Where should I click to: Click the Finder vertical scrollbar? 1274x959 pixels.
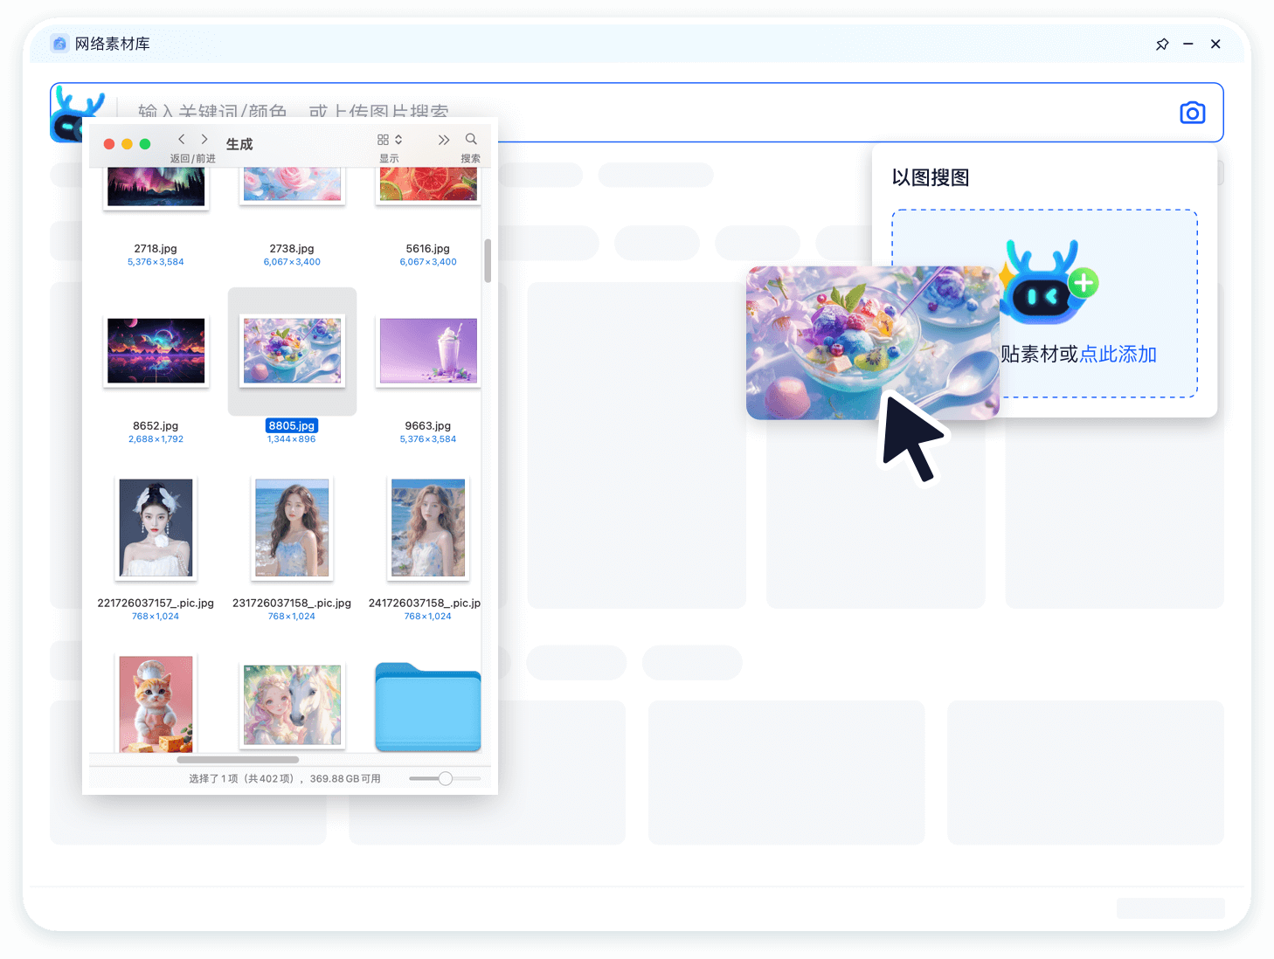(x=488, y=260)
